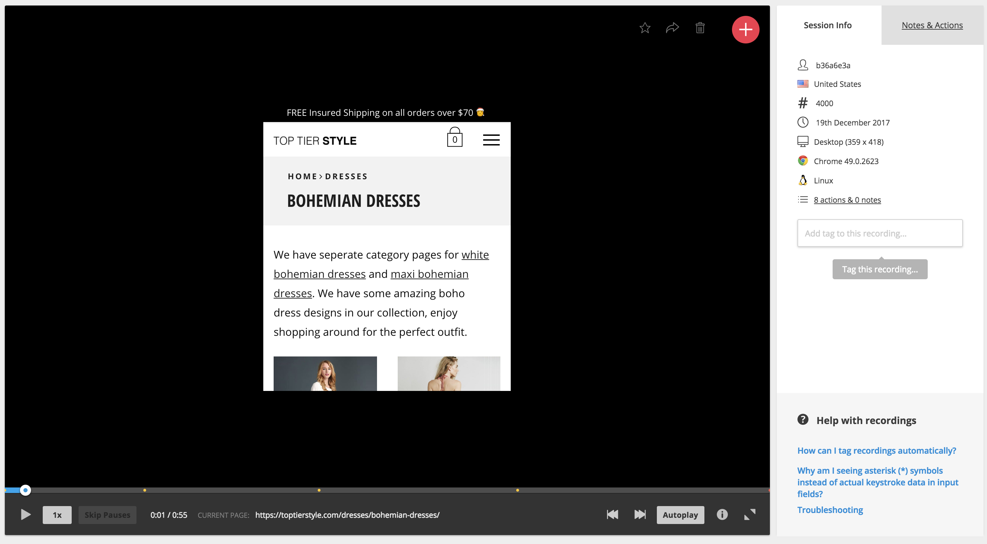Click the timeline playhead handle
Screen dimensions: 987x544
click(25, 490)
